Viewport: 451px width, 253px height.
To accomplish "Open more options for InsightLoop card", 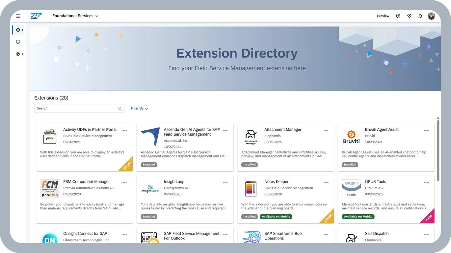I will click(225, 183).
